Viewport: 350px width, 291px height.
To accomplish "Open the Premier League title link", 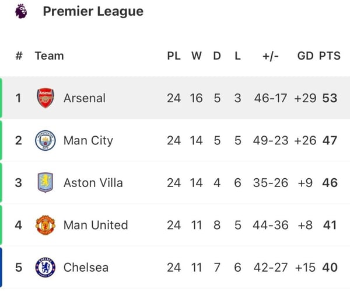I will (93, 11).
